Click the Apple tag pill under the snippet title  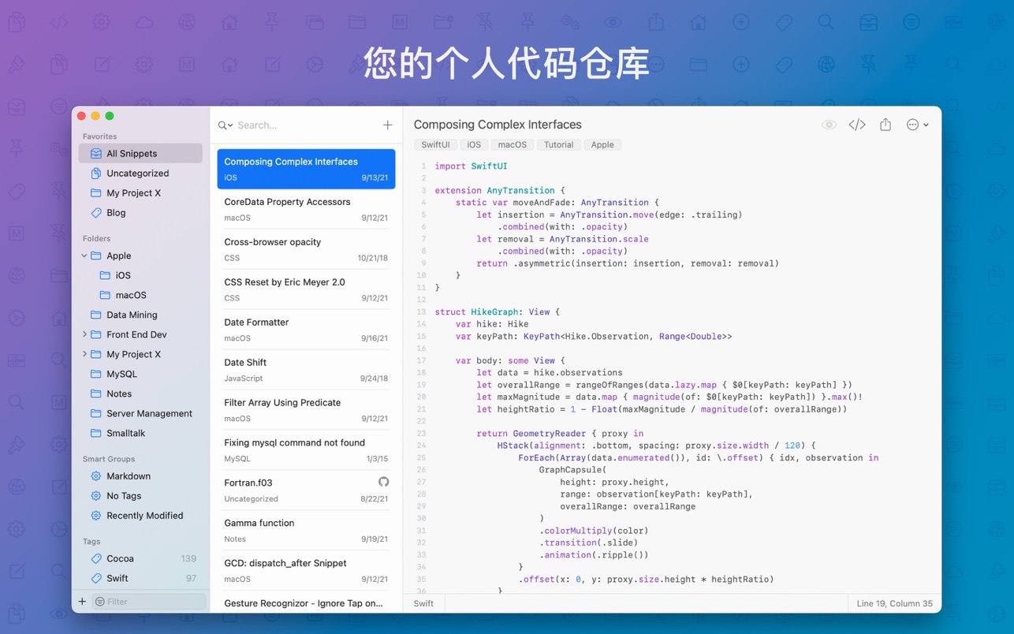click(602, 145)
